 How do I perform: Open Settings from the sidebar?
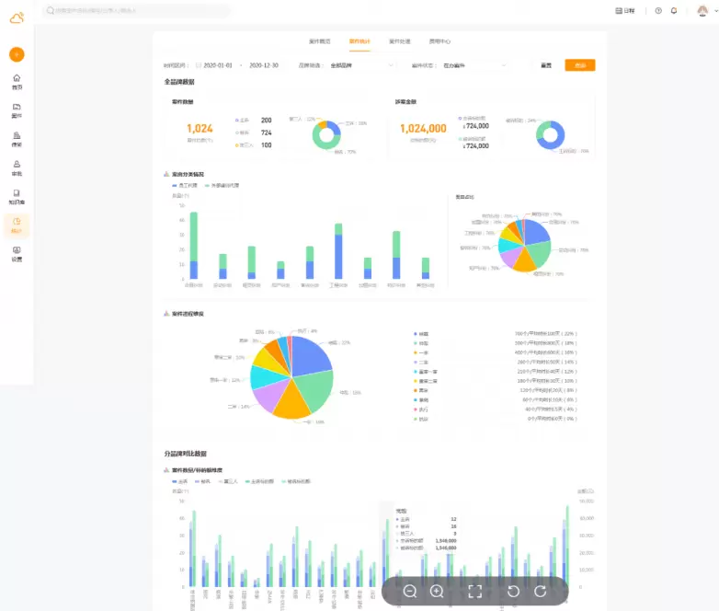tap(17, 253)
